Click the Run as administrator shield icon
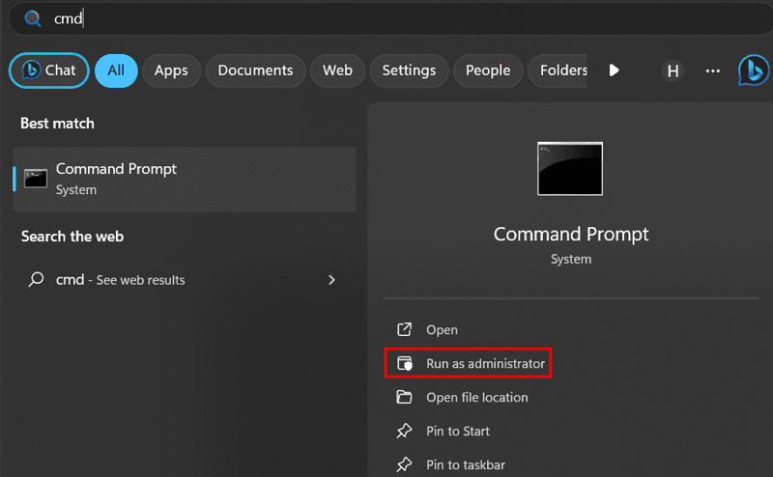This screenshot has width=773, height=477. (405, 363)
